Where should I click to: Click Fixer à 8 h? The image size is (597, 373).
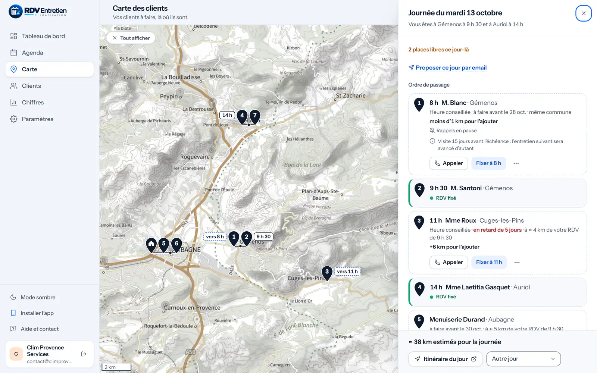(488, 163)
